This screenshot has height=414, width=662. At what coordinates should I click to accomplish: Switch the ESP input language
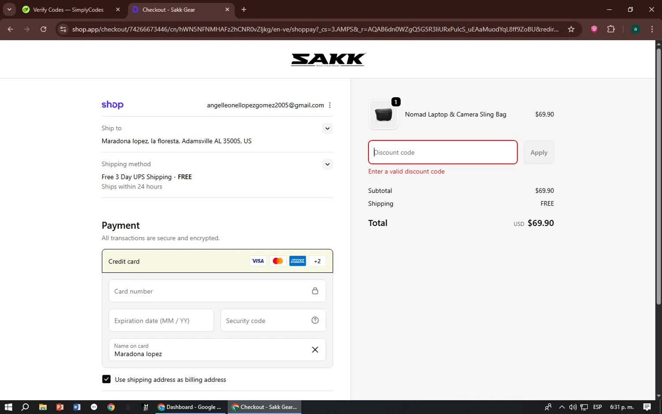(x=598, y=407)
